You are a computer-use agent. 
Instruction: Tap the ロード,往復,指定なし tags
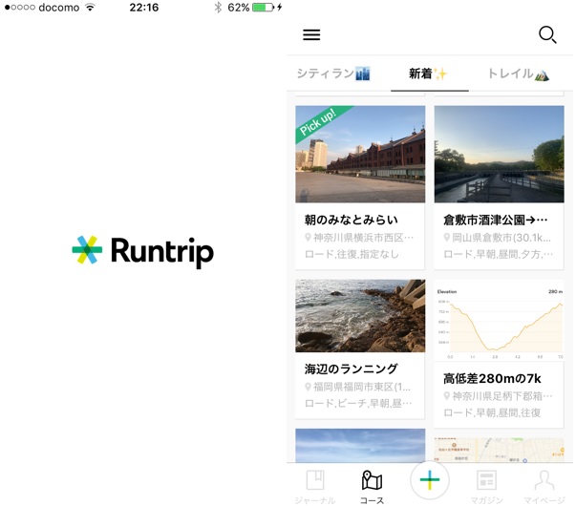pos(352,254)
